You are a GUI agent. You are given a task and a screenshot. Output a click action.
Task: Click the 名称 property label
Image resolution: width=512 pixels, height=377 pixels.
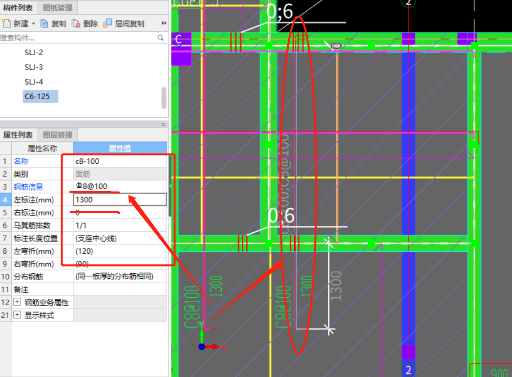pos(21,161)
